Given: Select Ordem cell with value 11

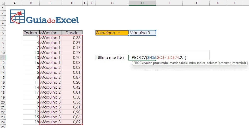Looking at the screenshot, I should coord(31,82).
